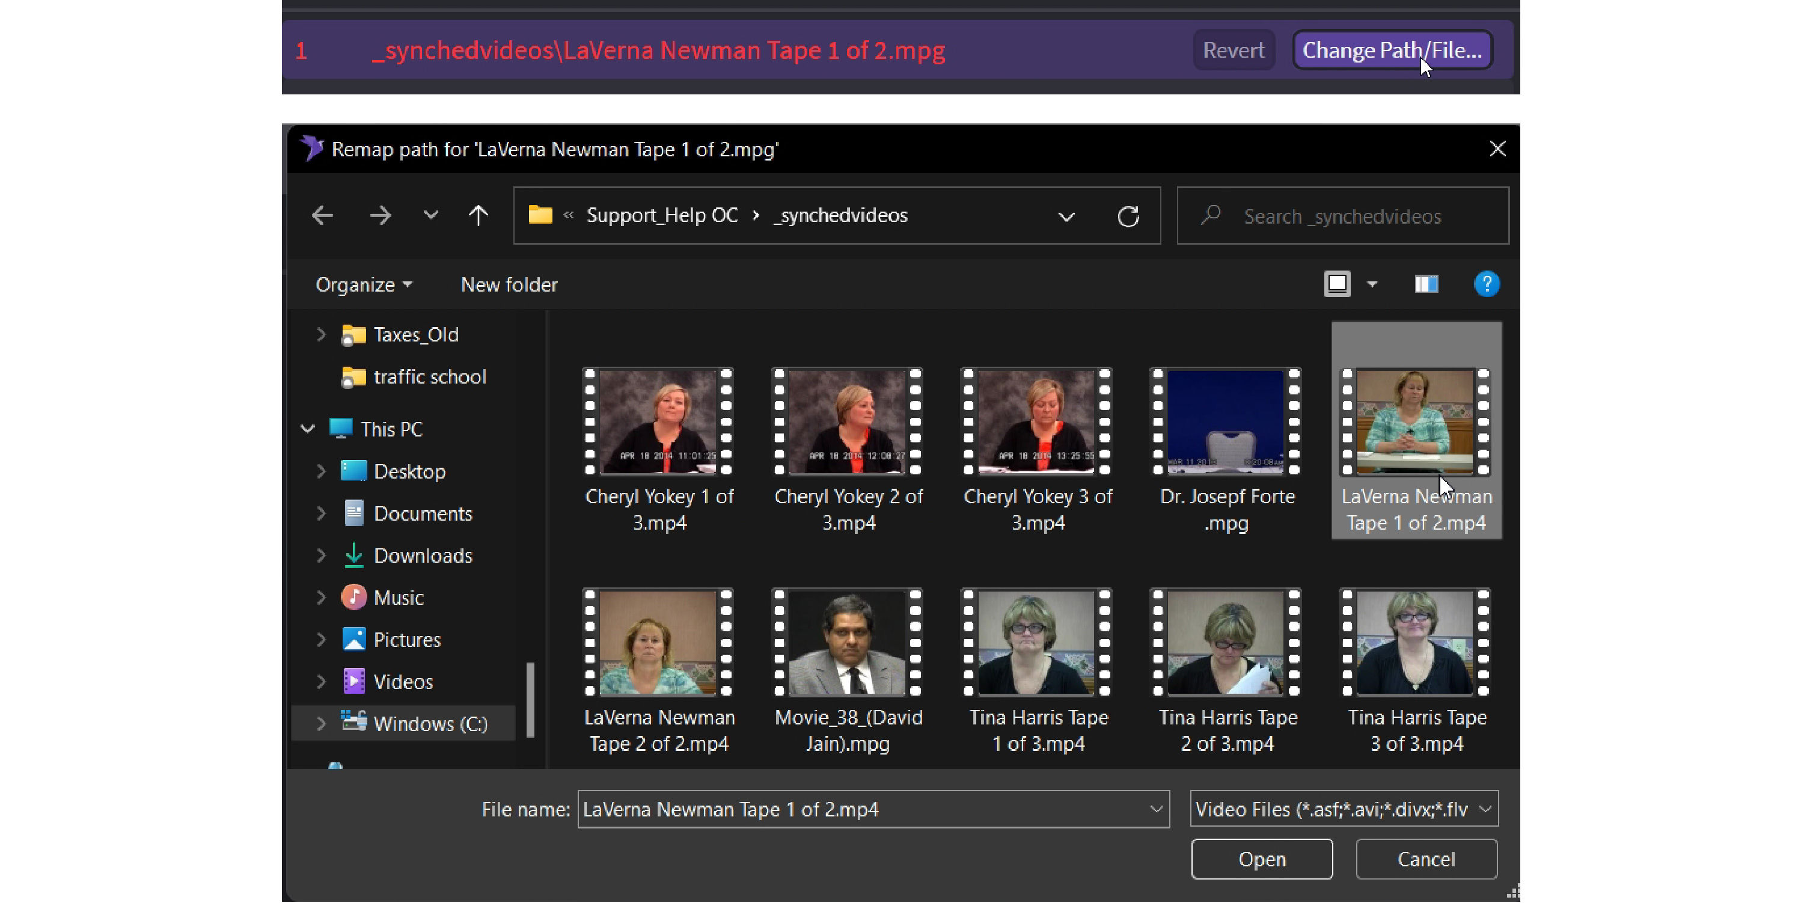Click Change Path/File... button

[1391, 51]
